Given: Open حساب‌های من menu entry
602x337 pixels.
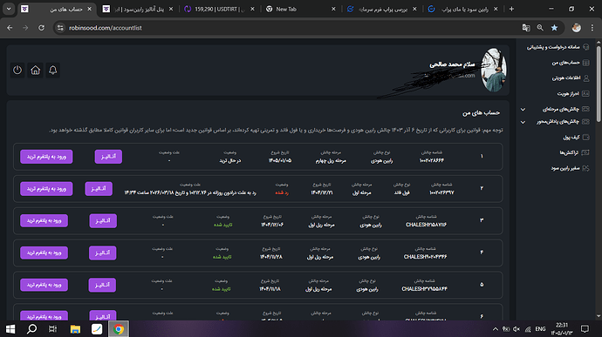Looking at the screenshot, I should click(565, 63).
